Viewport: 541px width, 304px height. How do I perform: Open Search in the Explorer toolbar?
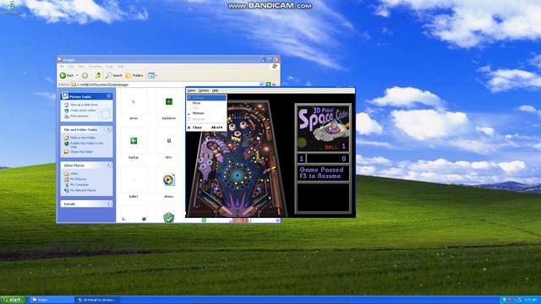[114, 75]
